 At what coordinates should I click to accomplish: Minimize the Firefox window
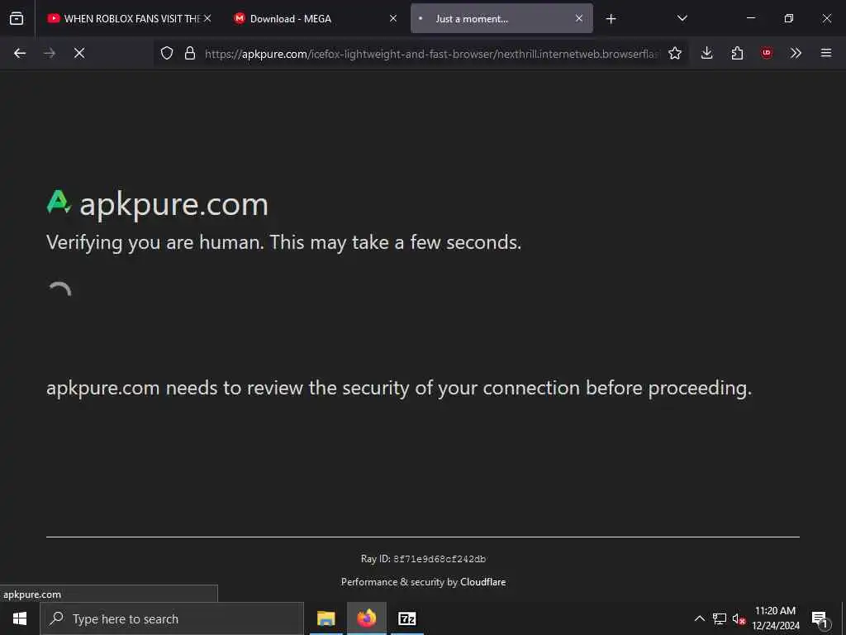(x=751, y=18)
